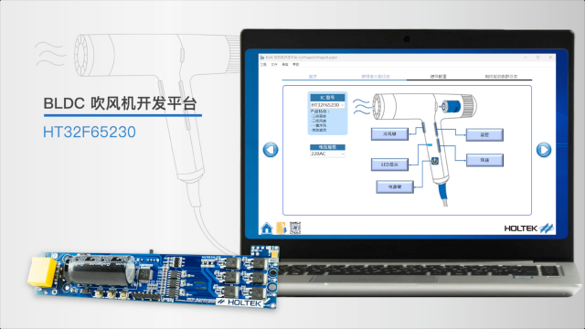Click the blue home icon at the bottom
Image resolution: width=585 pixels, height=329 pixels.
[266, 228]
